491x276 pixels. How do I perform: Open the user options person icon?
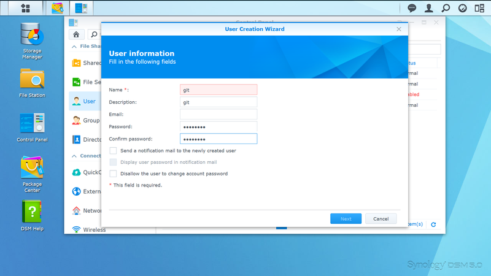tap(428, 8)
